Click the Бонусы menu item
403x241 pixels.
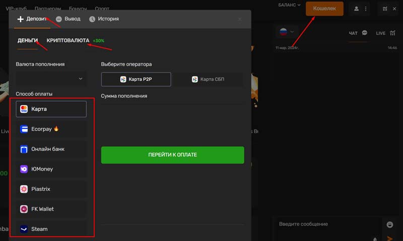pyautogui.click(x=78, y=8)
